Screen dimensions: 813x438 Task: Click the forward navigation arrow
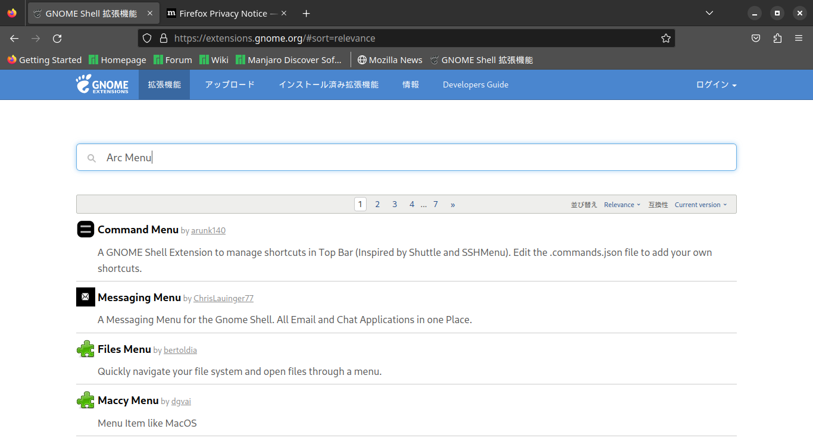click(36, 38)
